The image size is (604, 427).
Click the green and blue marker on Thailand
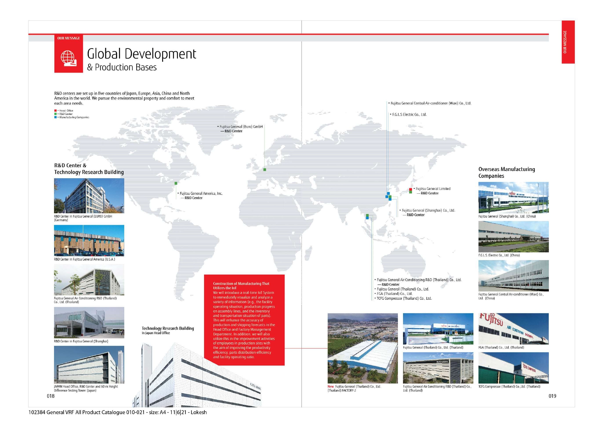point(367,216)
